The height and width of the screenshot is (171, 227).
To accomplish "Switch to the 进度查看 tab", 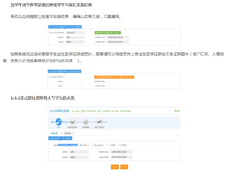I will point(67,133).
